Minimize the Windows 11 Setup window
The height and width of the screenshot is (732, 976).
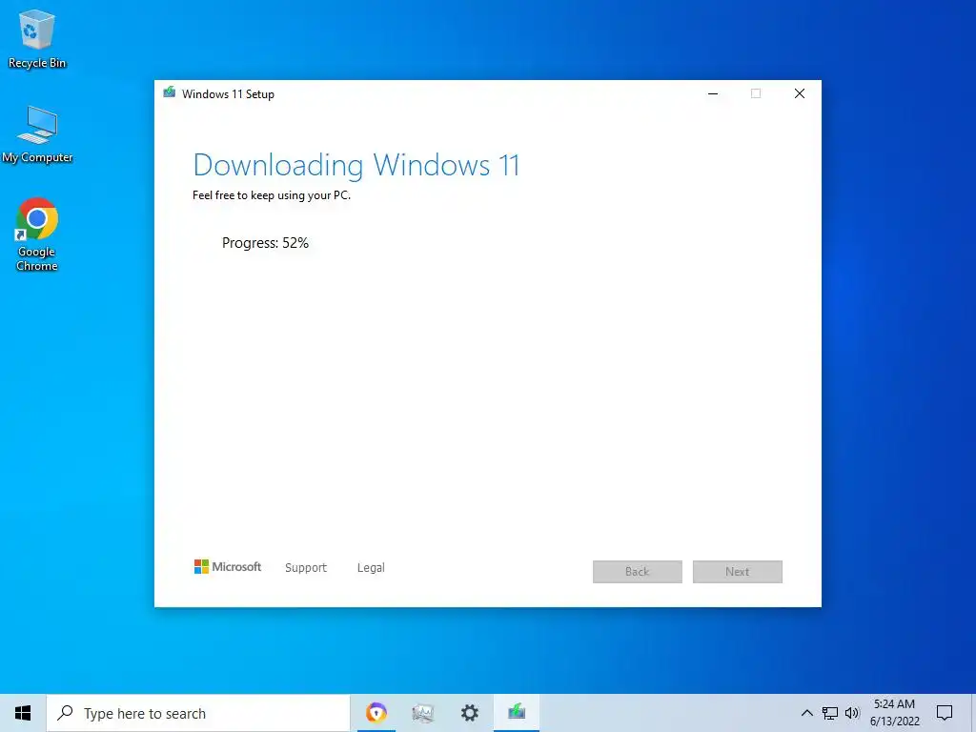tap(713, 94)
